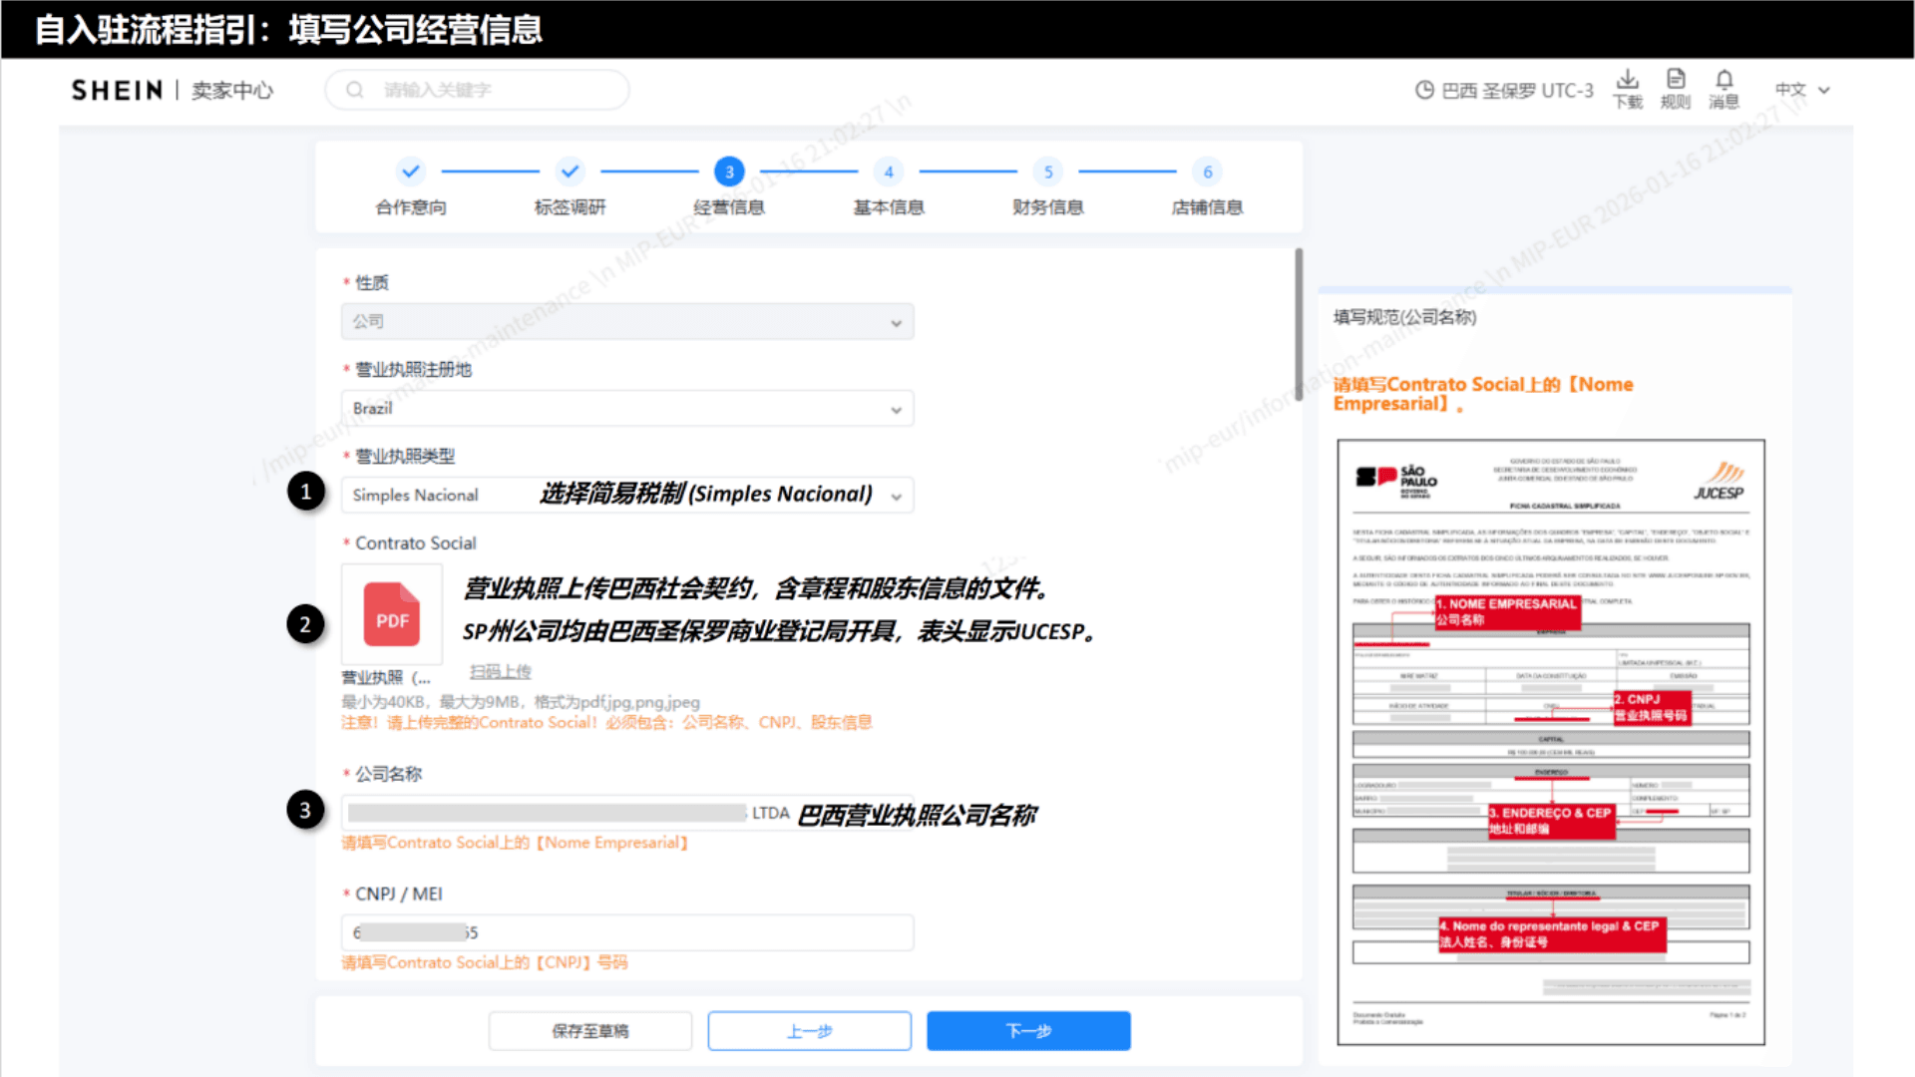Click the sample JUCESP document image
This screenshot has height=1077, width=1915.
[1551, 742]
